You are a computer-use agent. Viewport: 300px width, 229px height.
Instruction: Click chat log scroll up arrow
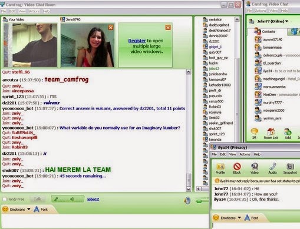[189, 72]
